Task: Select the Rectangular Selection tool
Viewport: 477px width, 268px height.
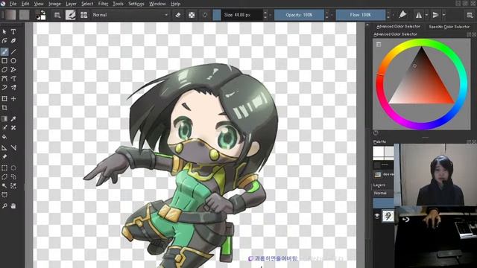Action: click(x=4, y=167)
